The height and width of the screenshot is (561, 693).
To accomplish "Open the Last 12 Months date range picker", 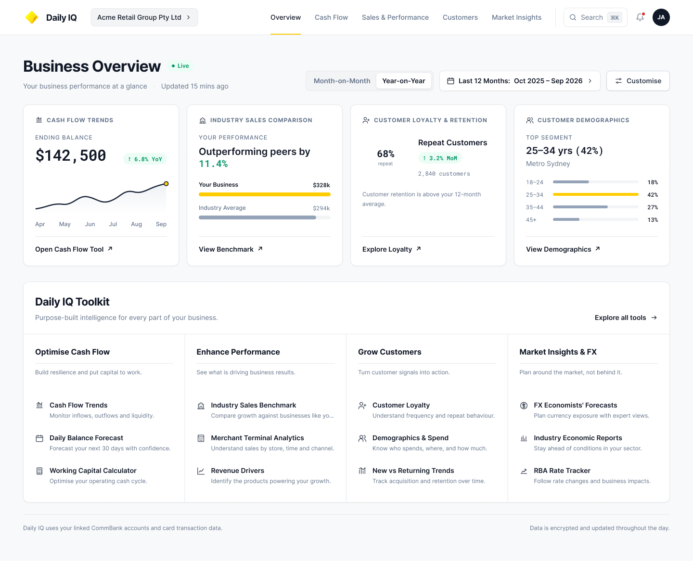I will coord(520,81).
